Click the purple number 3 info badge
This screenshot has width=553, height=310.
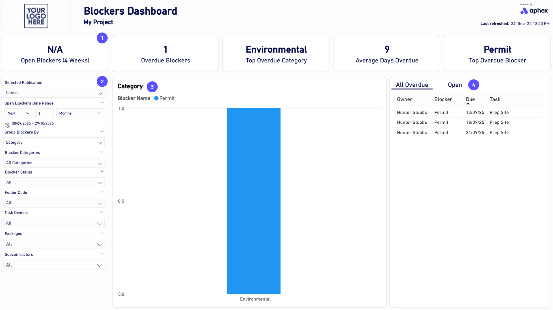[152, 87]
